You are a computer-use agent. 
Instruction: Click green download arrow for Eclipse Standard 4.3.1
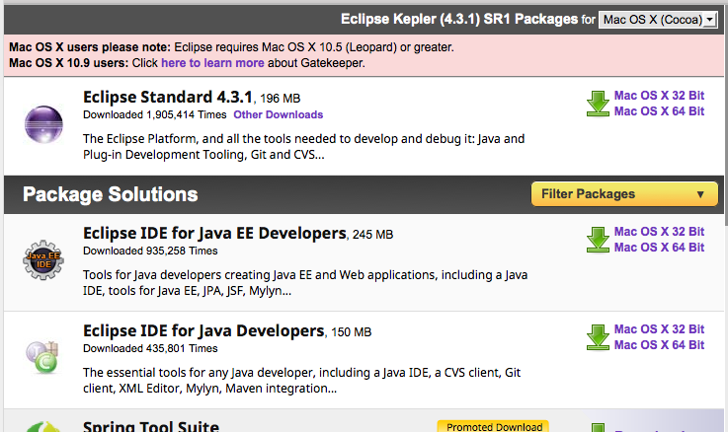(598, 104)
